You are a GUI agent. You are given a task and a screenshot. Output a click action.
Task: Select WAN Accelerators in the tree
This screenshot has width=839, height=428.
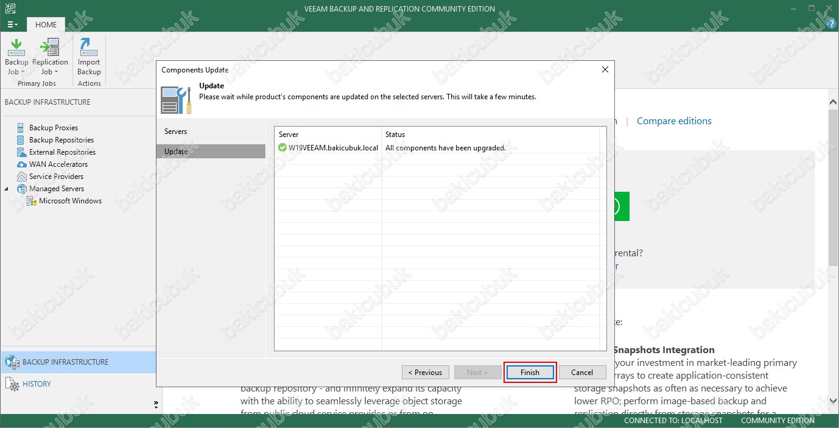(58, 164)
